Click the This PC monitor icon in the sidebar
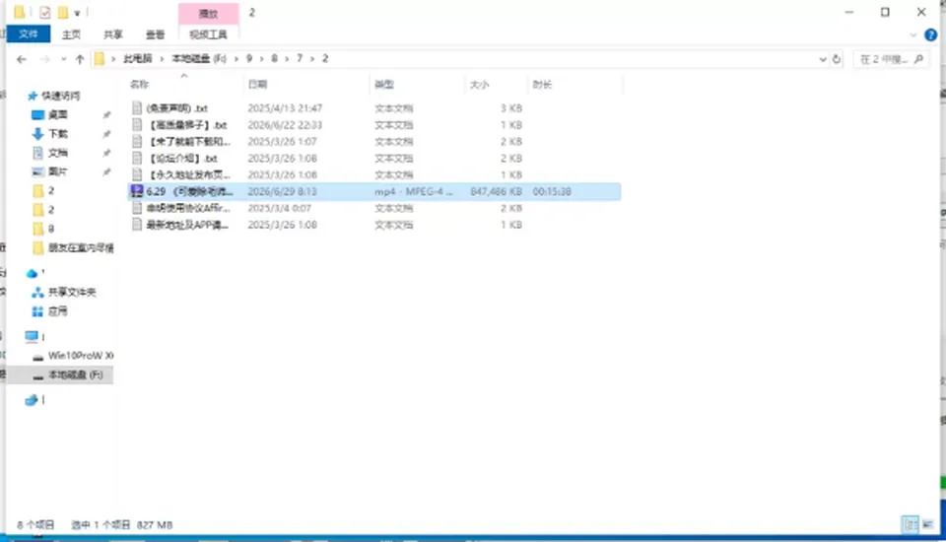 click(x=32, y=336)
